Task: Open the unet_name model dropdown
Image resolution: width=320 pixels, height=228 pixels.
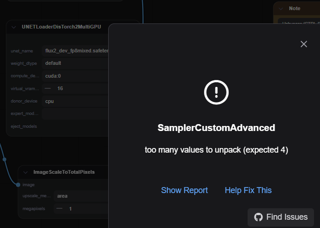Action: (75, 51)
